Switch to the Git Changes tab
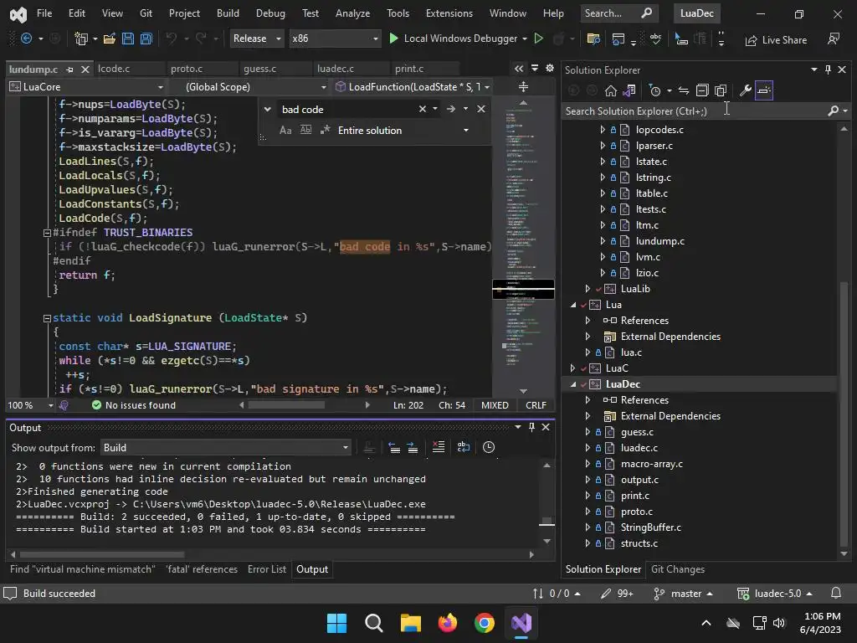857x643 pixels. (x=678, y=569)
